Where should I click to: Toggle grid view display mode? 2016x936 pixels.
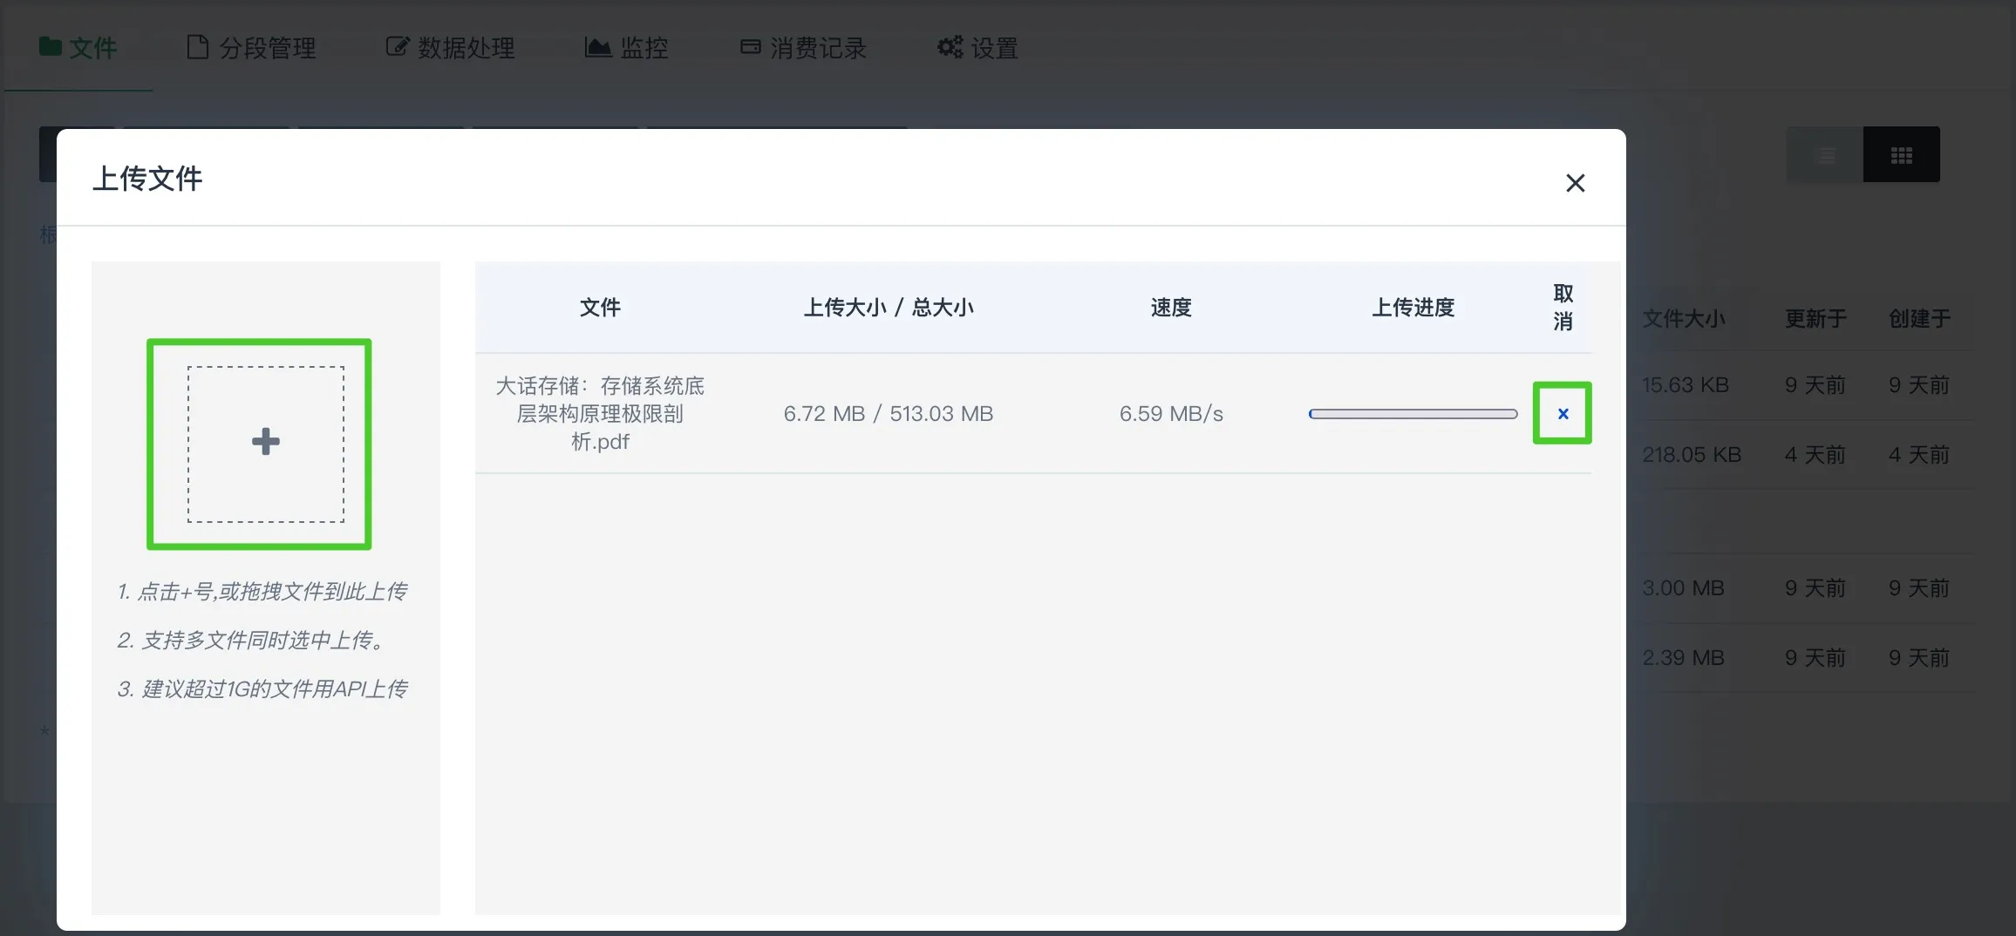(1902, 154)
